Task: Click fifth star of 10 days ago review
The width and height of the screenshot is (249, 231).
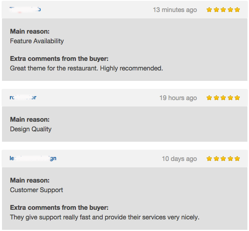Action: coord(237,159)
